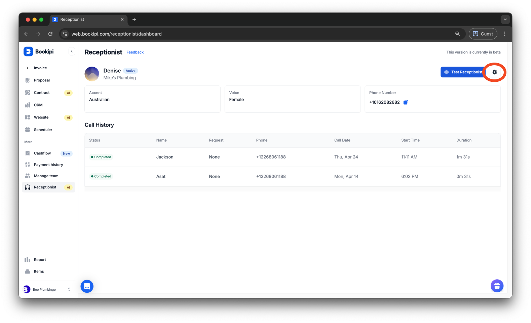Screen dimensions: 531x323
Task: Click the Proposal sidebar icon
Action: 28,80
